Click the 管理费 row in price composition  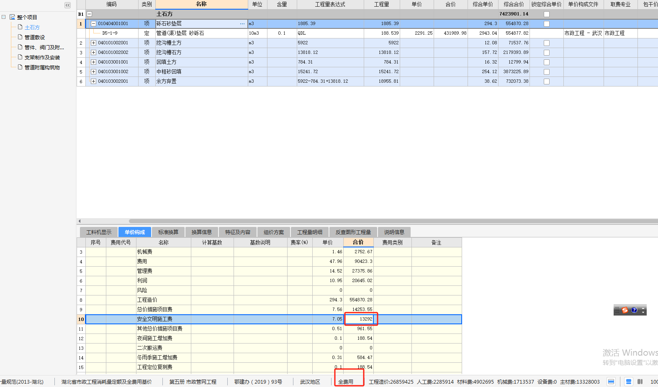[x=270, y=271]
